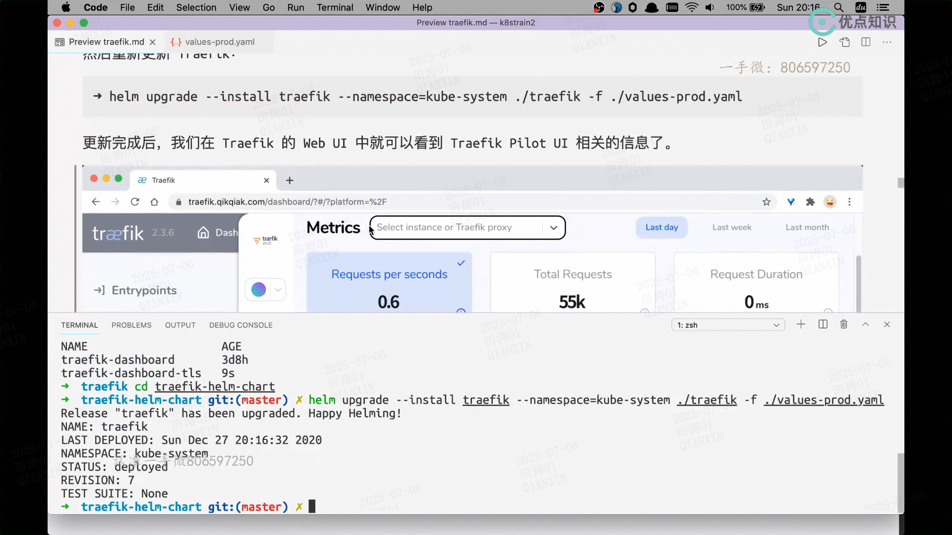Viewport: 952px width, 535px height.
Task: Add a new terminal with plus icon
Action: point(801,324)
